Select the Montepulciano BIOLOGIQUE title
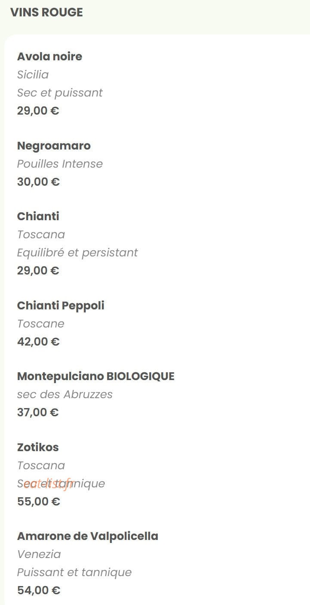This screenshot has height=605, width=310. click(x=96, y=376)
